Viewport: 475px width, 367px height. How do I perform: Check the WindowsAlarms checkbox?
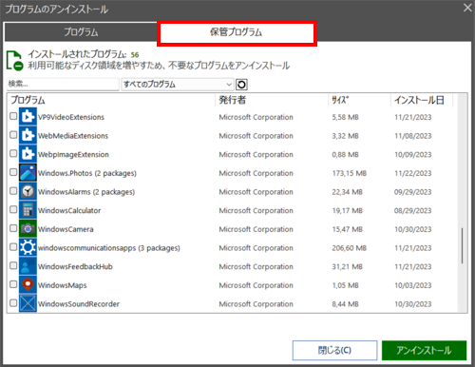click(13, 191)
